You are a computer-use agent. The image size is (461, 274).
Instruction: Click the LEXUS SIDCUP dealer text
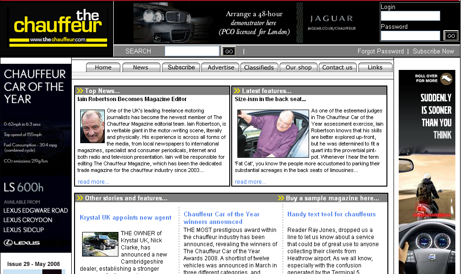tap(24, 230)
